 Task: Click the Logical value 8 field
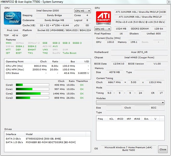click(x=87, y=20)
